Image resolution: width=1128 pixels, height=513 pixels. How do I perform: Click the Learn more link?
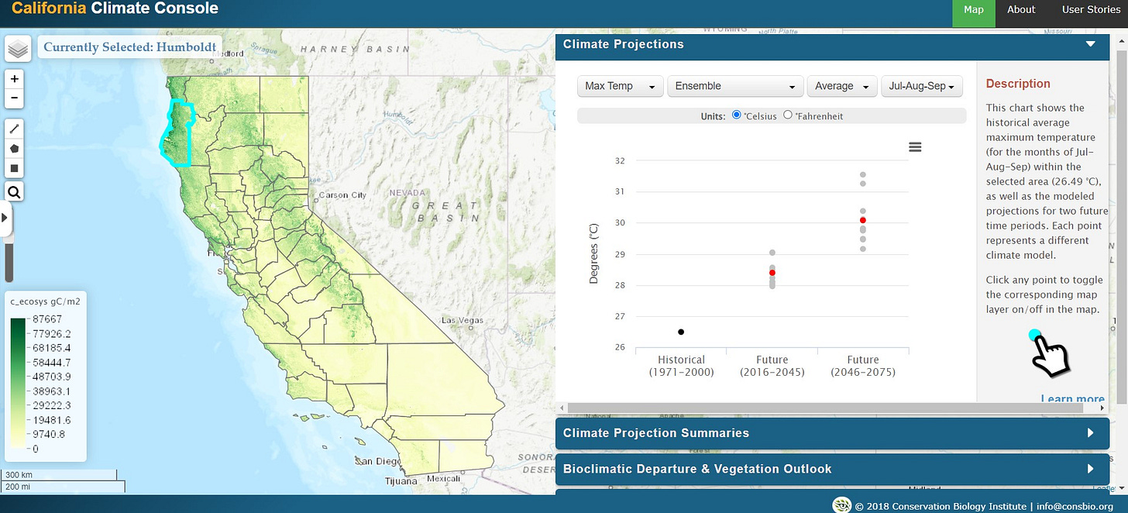click(x=1072, y=399)
